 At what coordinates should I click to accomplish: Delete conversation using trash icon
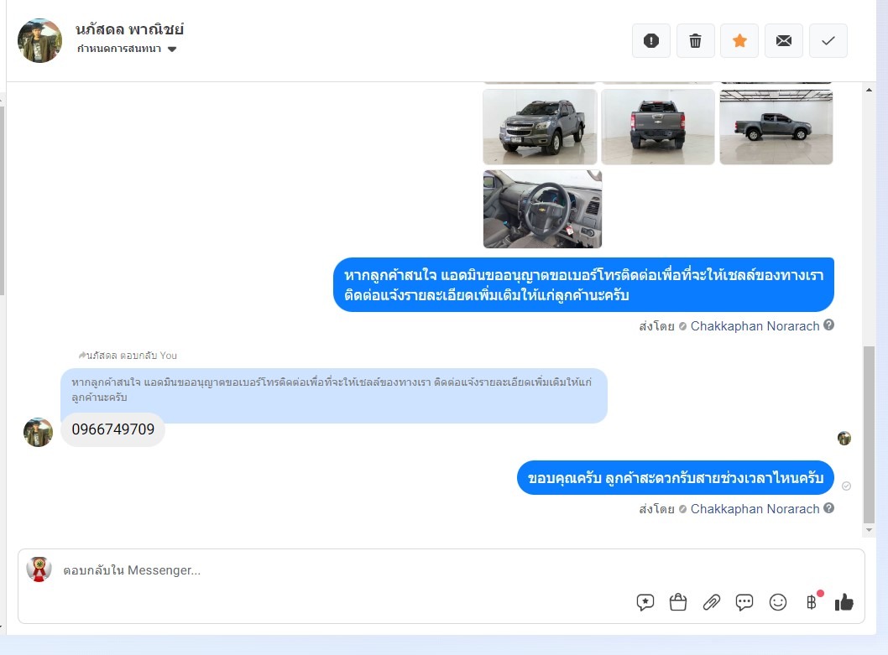coord(696,41)
